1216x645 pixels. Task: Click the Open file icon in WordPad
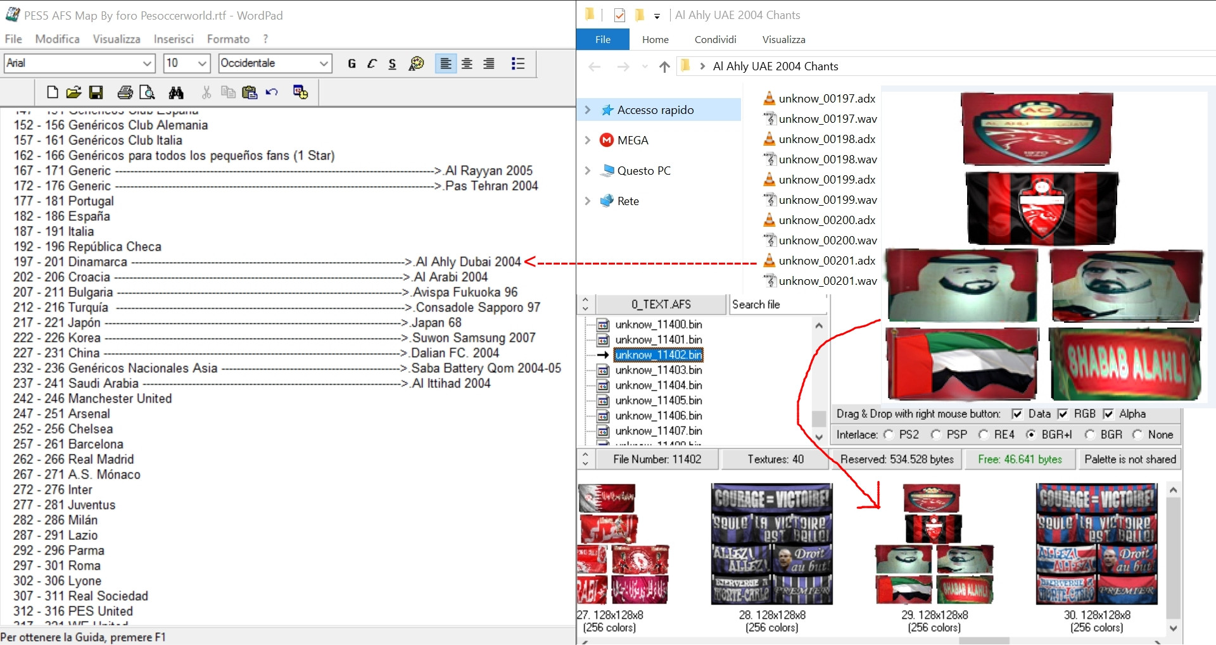point(73,92)
